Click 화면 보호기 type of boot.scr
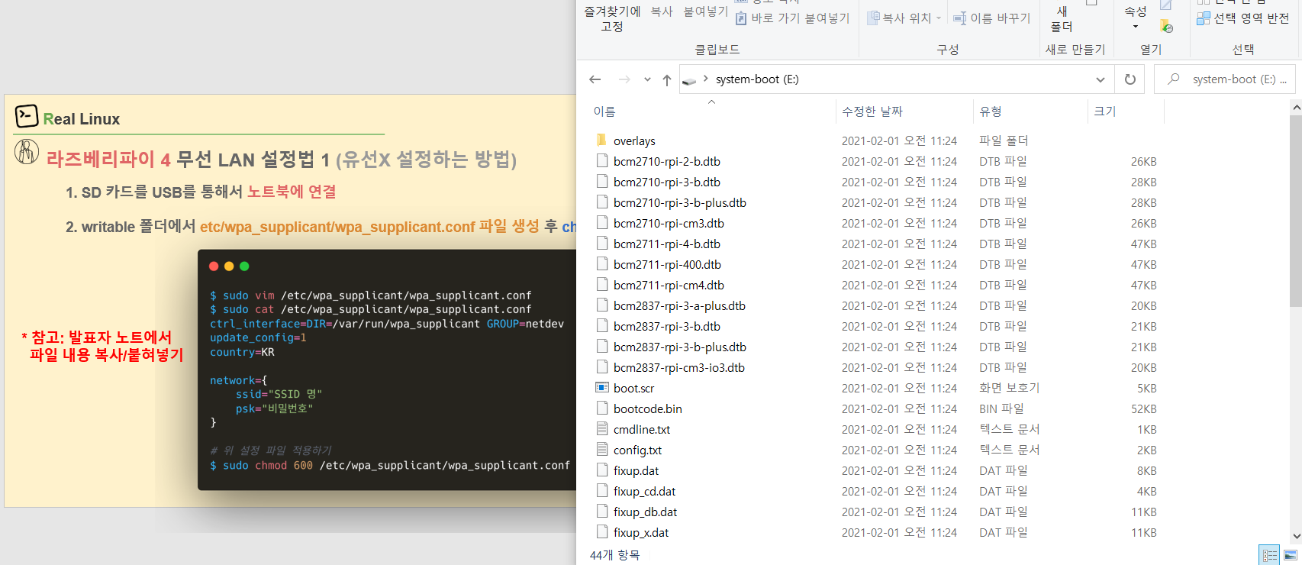This screenshot has height=565, width=1302. 1009,388
